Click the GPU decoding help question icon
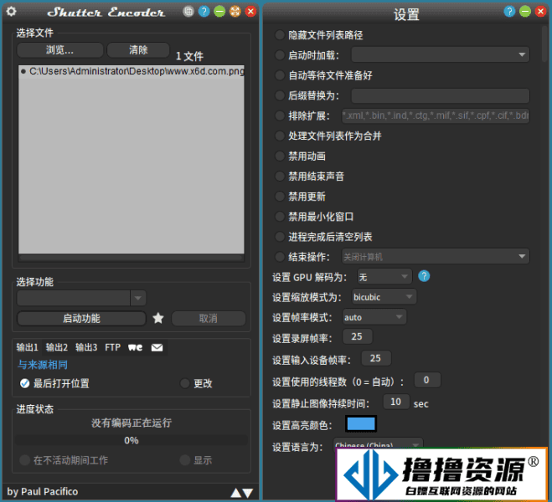Screen dimensions: 552x502 pyautogui.click(x=424, y=276)
